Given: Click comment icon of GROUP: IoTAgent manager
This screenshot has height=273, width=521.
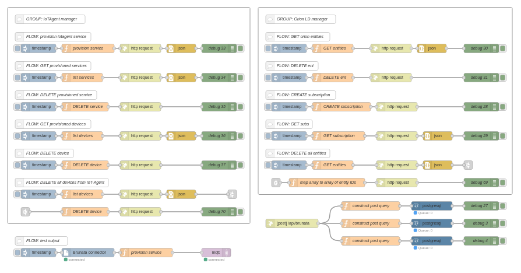Looking at the screenshot, I should (19, 19).
